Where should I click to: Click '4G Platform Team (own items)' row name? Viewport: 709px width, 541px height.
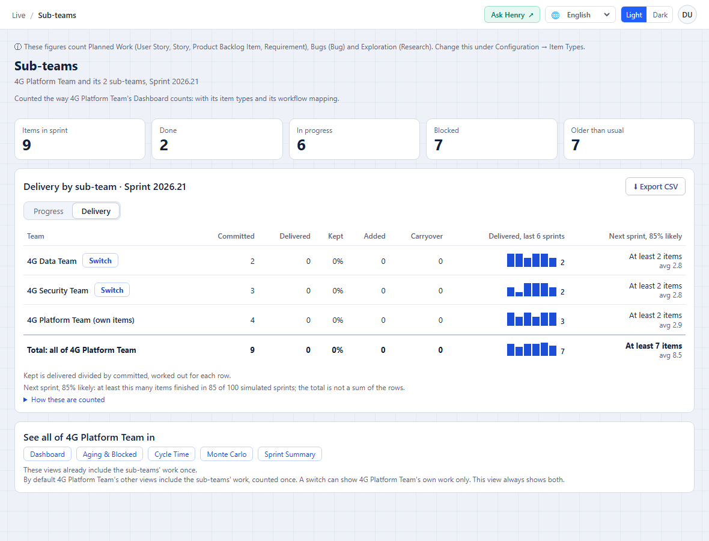pyautogui.click(x=81, y=320)
